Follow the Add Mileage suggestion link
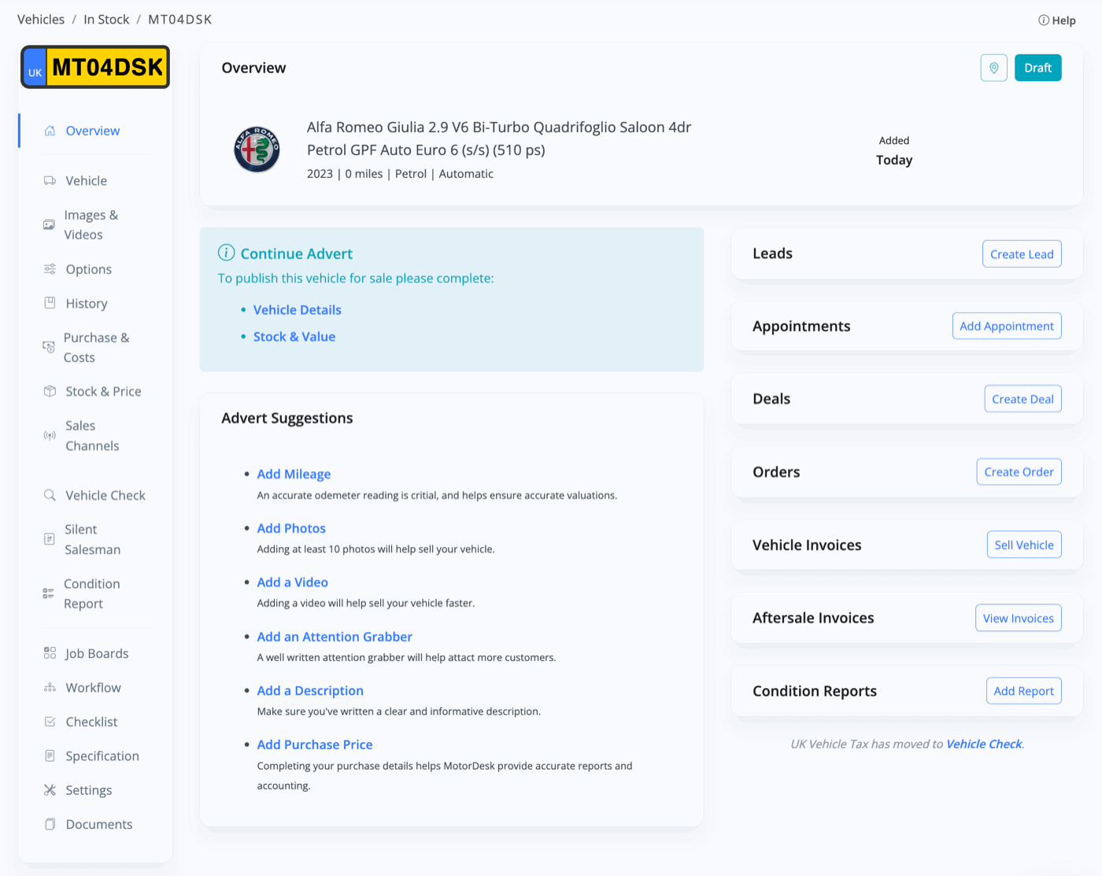The width and height of the screenshot is (1102, 876). click(294, 474)
